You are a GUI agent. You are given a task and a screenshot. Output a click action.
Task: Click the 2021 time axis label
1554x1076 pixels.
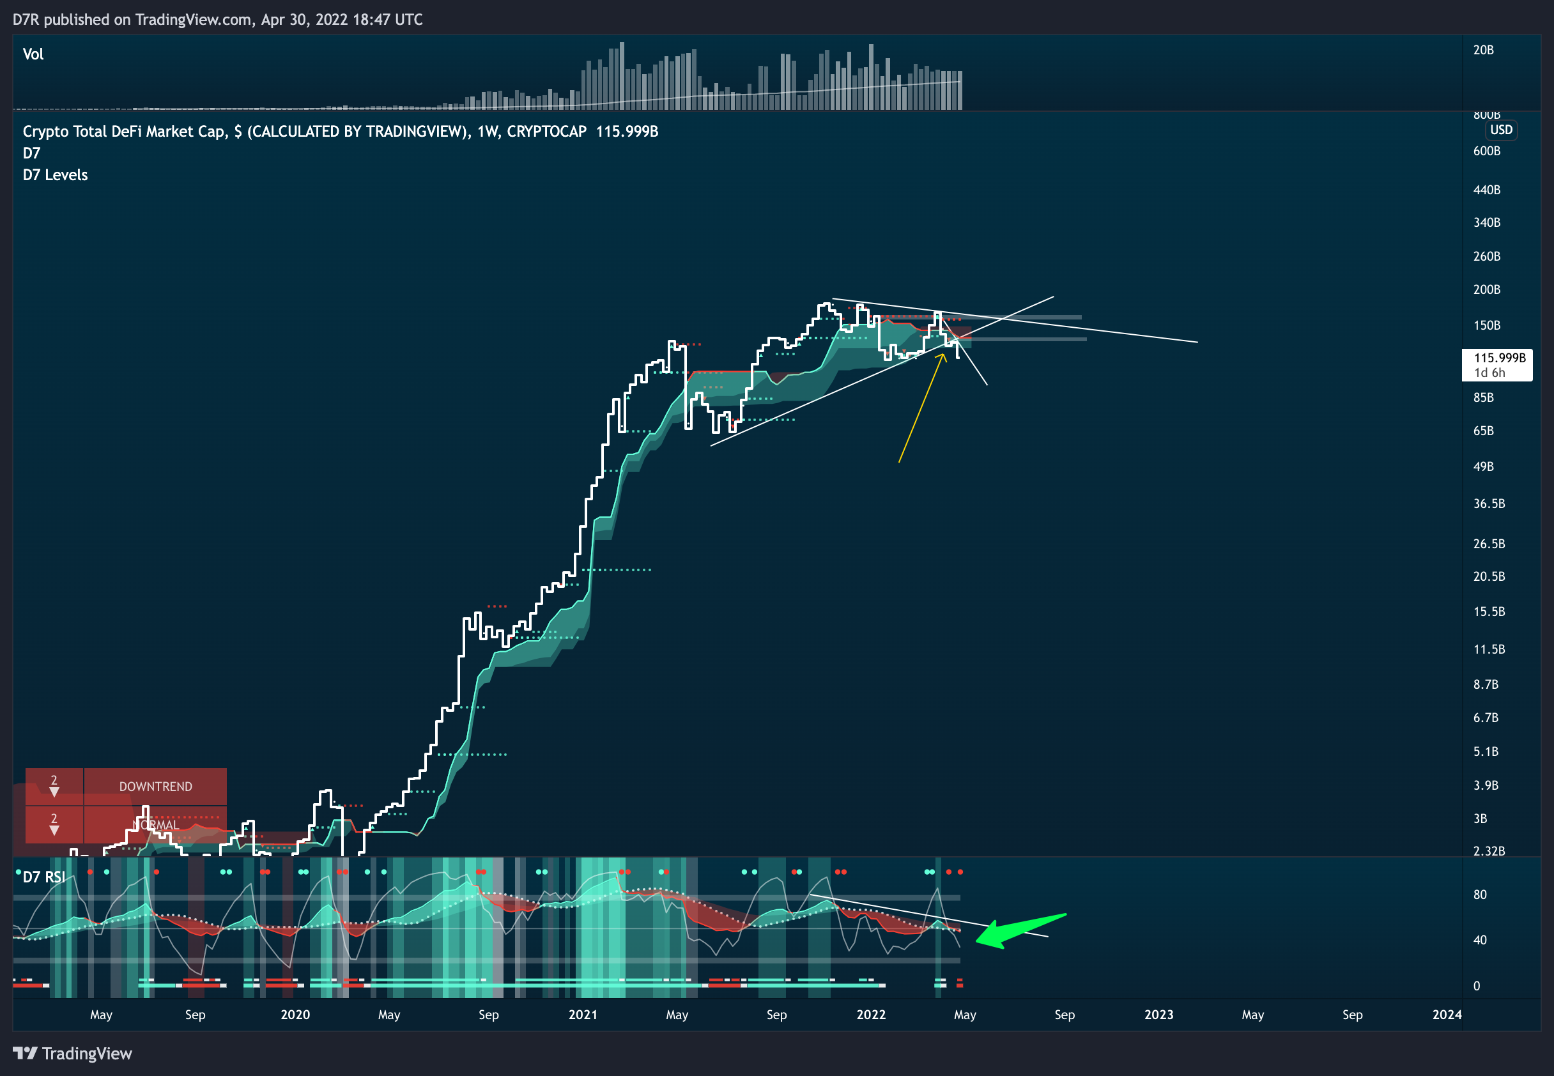click(x=583, y=1015)
